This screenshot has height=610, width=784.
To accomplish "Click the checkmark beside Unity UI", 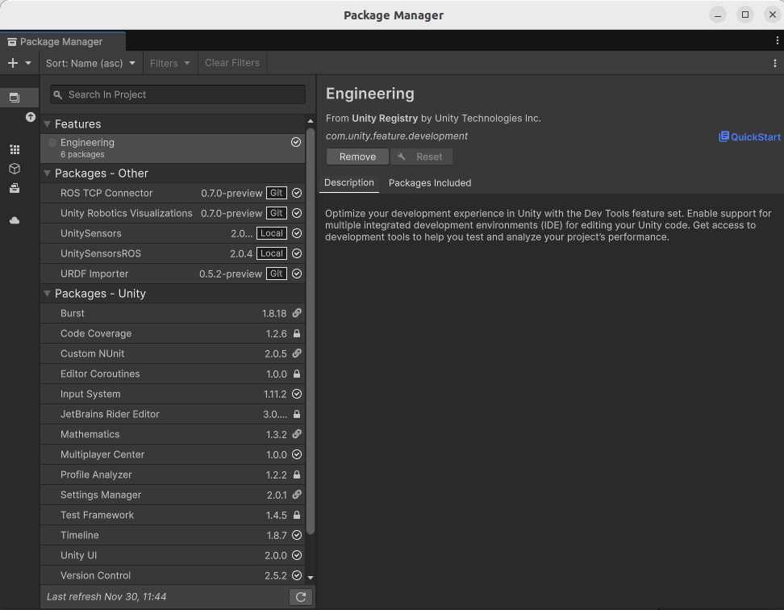I will [x=295, y=555].
